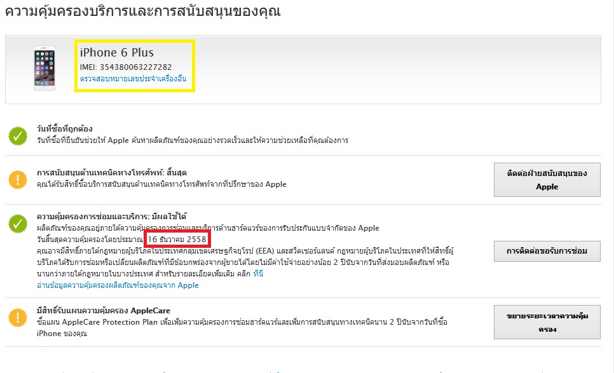Click the iPhone 6 Plus product name
Image resolution: width=614 pixels, height=373 pixels.
117,53
